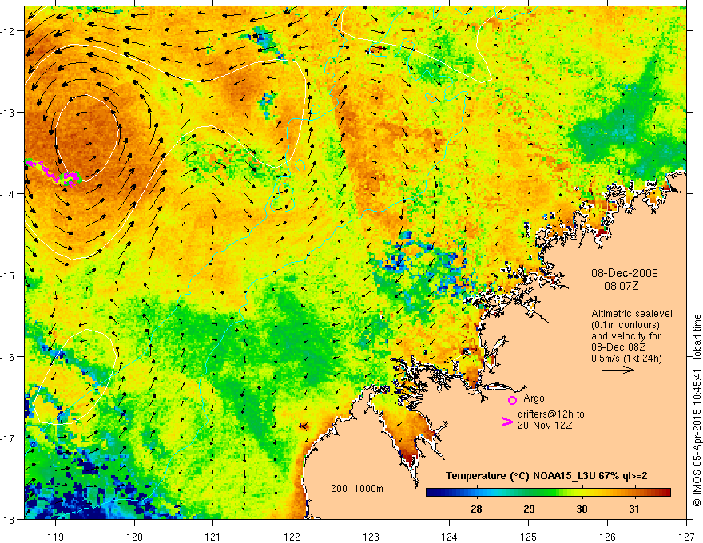Click the latitude label -15

9,275
